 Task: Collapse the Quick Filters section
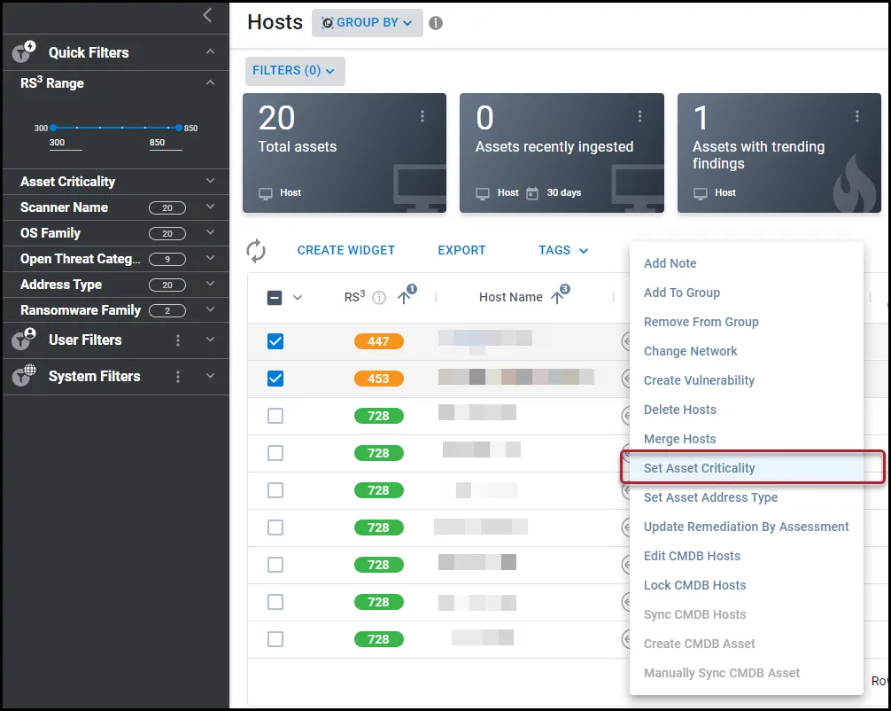(210, 51)
